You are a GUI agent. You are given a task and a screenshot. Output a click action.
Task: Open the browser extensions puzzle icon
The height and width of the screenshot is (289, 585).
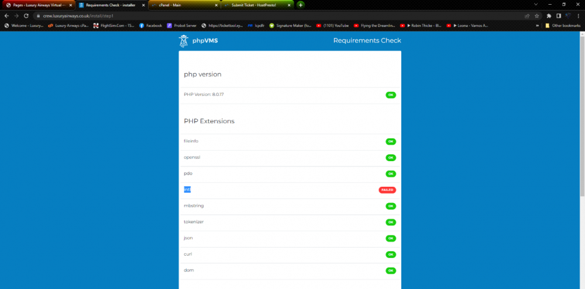(x=549, y=16)
